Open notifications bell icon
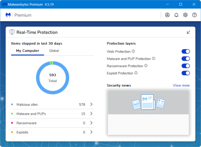 pyautogui.click(x=176, y=15)
